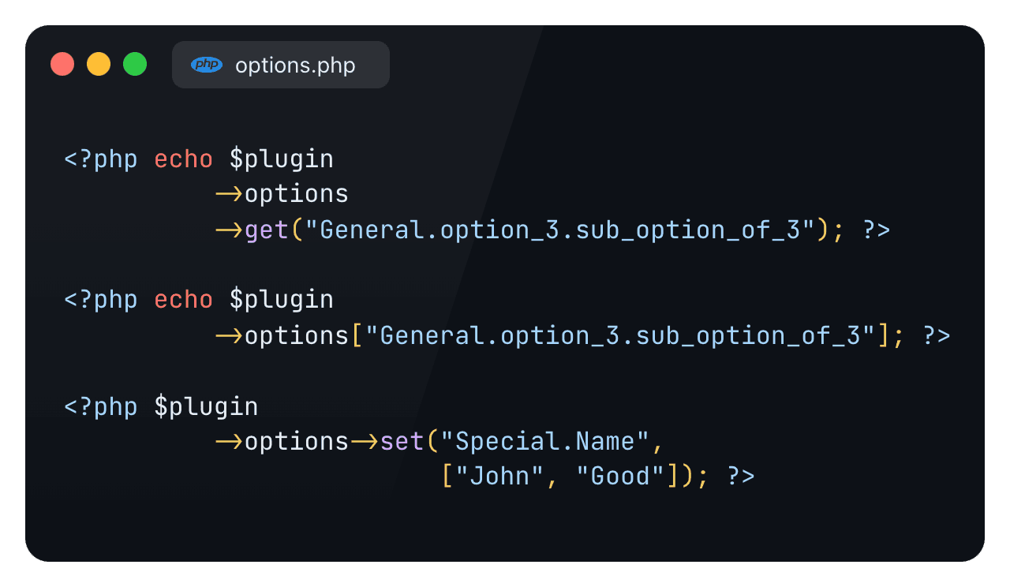Click the get method call
1010x587 pixels.
point(267,230)
